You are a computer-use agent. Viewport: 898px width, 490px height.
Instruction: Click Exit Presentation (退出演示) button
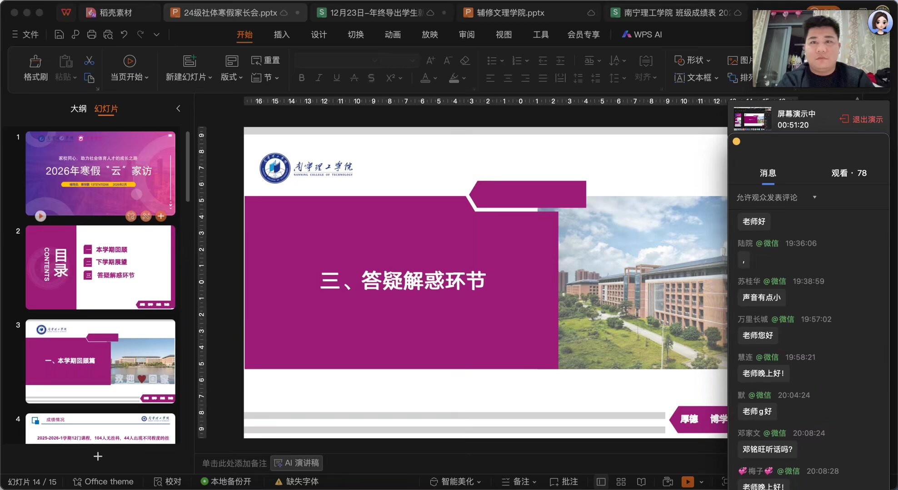pyautogui.click(x=861, y=119)
